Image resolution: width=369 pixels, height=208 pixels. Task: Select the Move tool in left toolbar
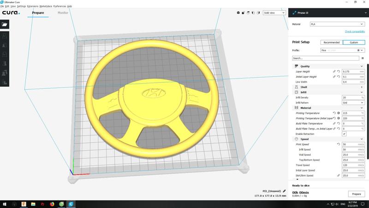5,36
